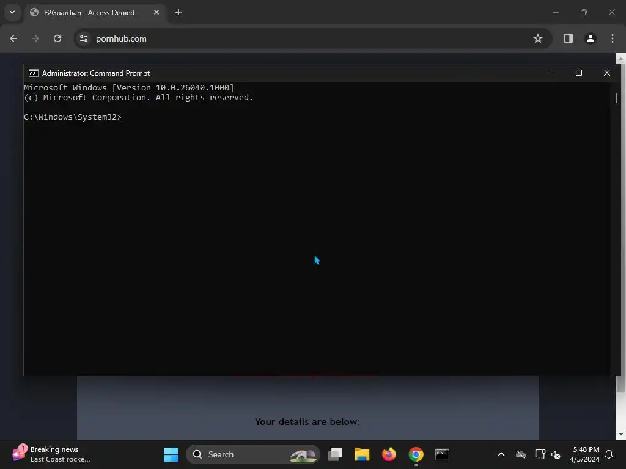Minimize the Chrome browser window

(x=555, y=12)
